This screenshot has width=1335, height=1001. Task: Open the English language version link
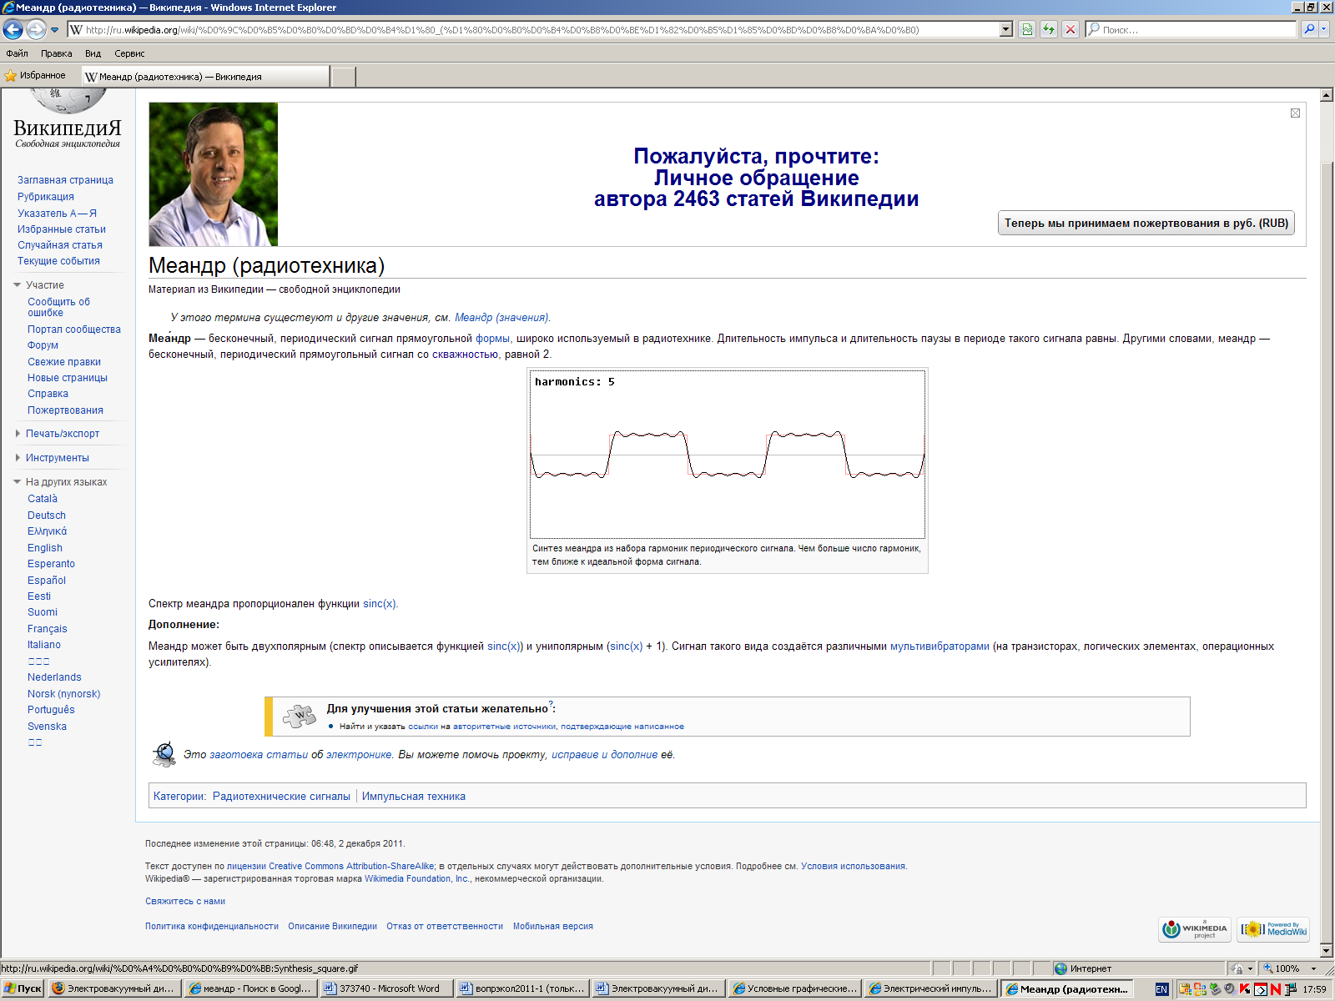coord(45,548)
